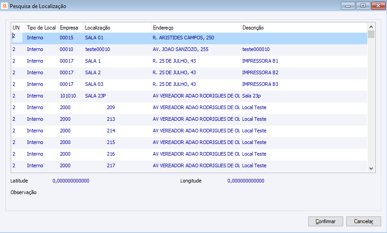The height and width of the screenshot is (233, 387).
Task: Click the scrollbar up arrow
Action: pos(371,27)
